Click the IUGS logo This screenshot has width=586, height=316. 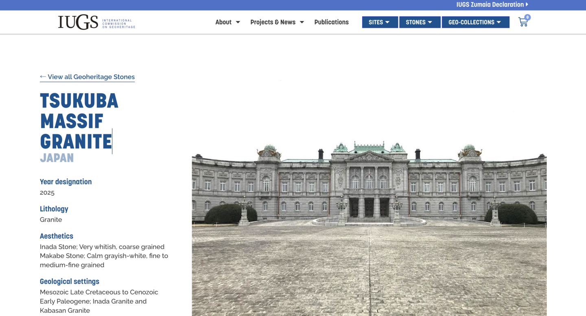(78, 22)
